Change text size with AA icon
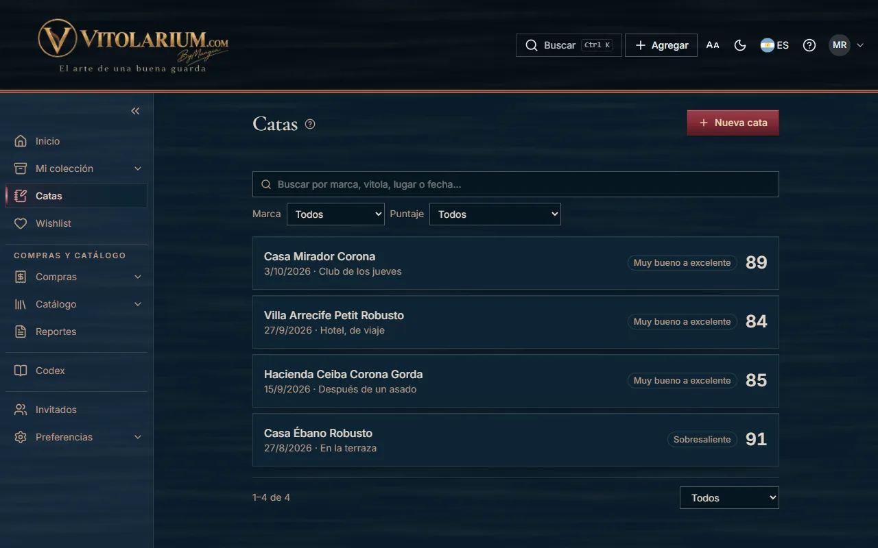878x548 pixels. pos(713,45)
